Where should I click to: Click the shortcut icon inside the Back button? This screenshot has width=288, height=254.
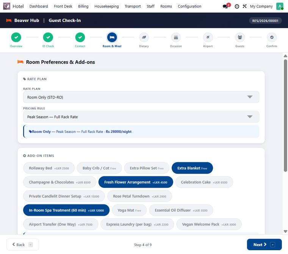click(31, 245)
